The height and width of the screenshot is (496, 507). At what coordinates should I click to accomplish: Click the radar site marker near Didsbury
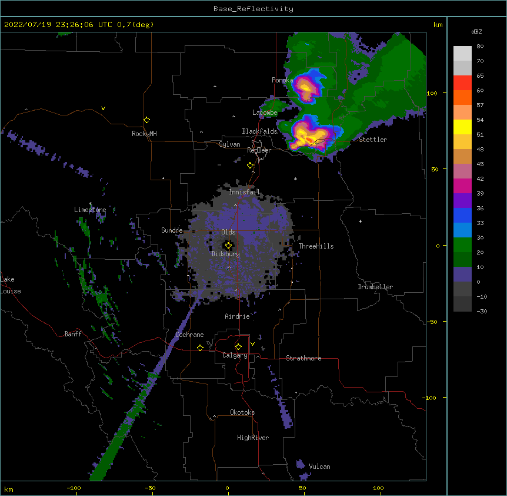pos(228,246)
